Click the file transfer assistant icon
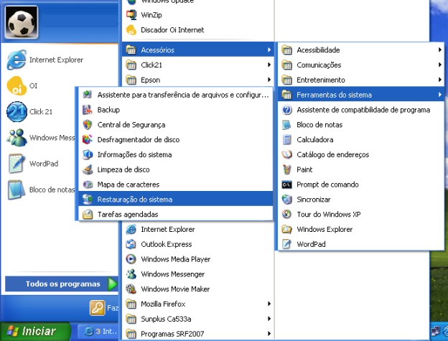Viewport: 448px width, 341px height. [x=88, y=95]
